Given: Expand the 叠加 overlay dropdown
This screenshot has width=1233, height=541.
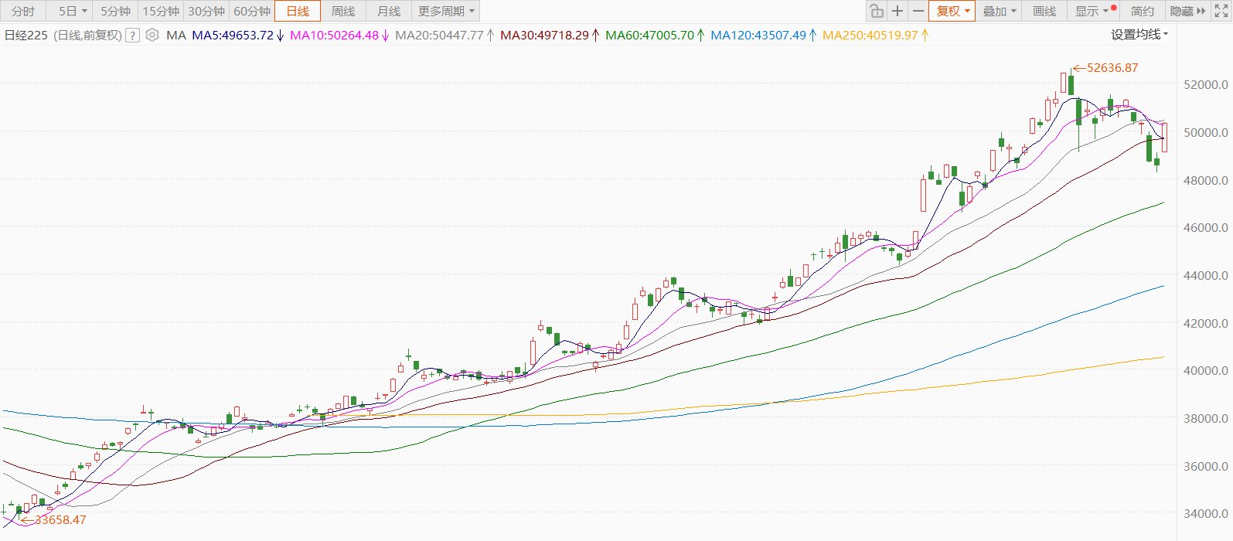Looking at the screenshot, I should 1000,11.
